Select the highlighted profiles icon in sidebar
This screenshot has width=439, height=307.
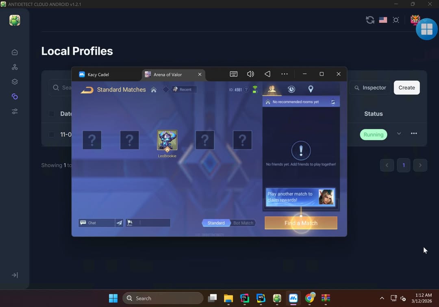(x=15, y=97)
